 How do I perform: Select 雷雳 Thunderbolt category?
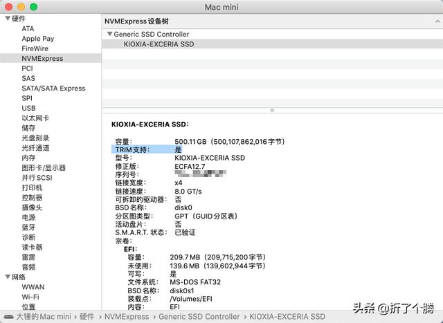coord(28,257)
